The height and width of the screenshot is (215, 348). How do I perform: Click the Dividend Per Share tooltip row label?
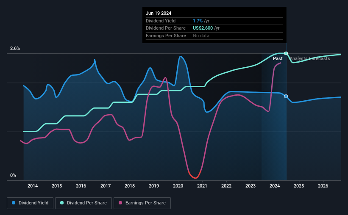(x=166, y=28)
